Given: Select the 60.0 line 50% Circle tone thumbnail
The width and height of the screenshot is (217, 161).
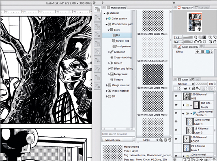Looking at the screenshot, I should click(153, 75).
